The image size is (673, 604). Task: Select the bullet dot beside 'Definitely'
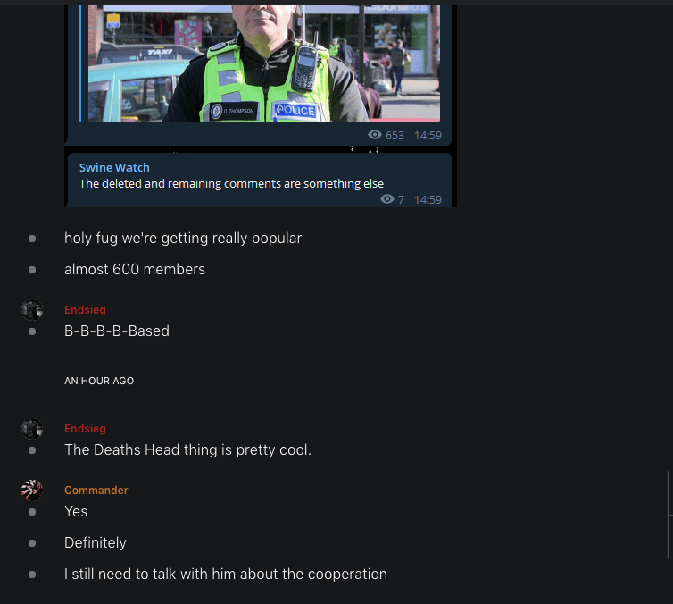(x=32, y=543)
